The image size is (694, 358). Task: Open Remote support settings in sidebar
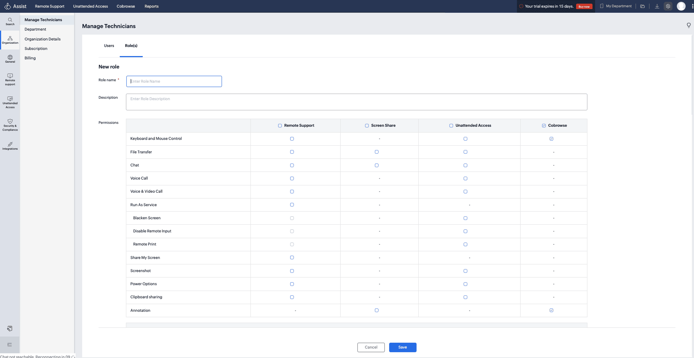click(x=10, y=79)
